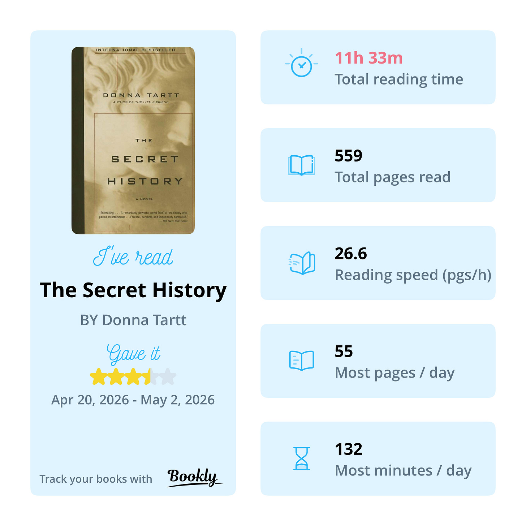Open The Secret History book cover
This screenshot has width=526, height=526.
pyautogui.click(x=133, y=140)
